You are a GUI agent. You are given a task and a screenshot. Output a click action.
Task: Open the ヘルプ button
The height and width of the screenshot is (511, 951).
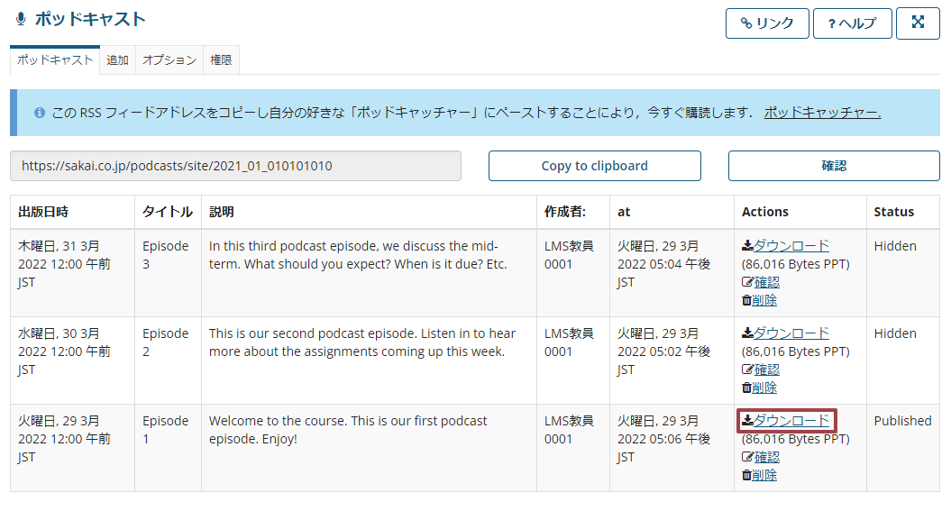pyautogui.click(x=852, y=23)
